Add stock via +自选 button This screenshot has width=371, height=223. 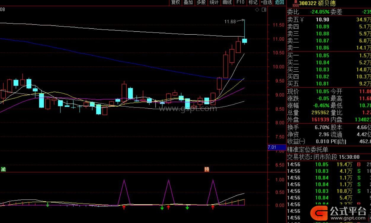pyautogui.click(x=266, y=2)
